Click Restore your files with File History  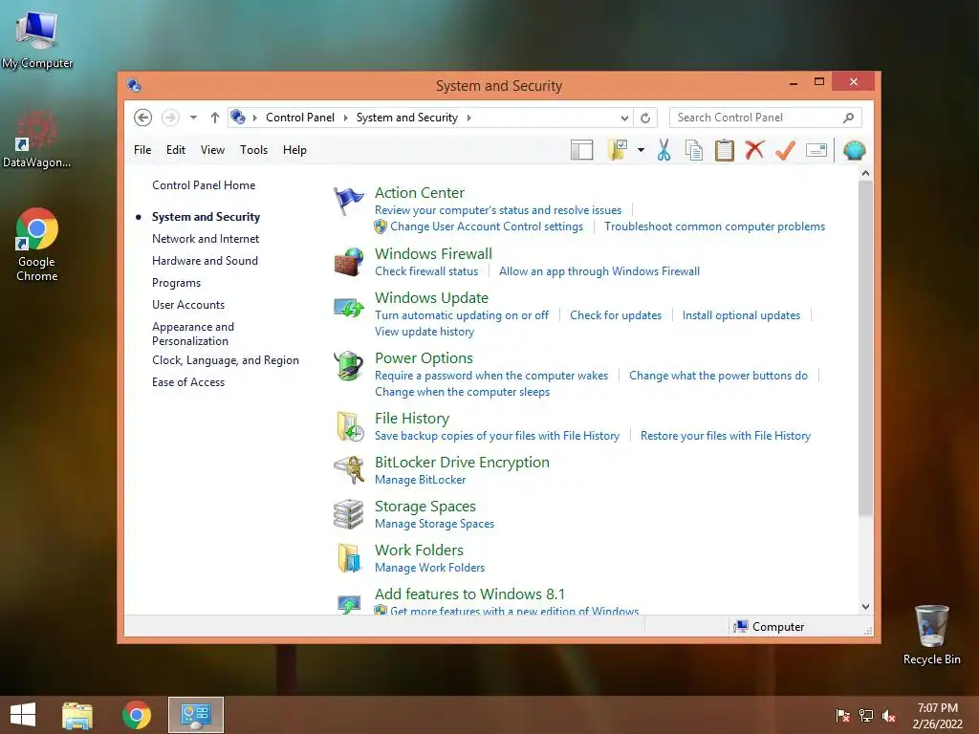[x=726, y=436]
